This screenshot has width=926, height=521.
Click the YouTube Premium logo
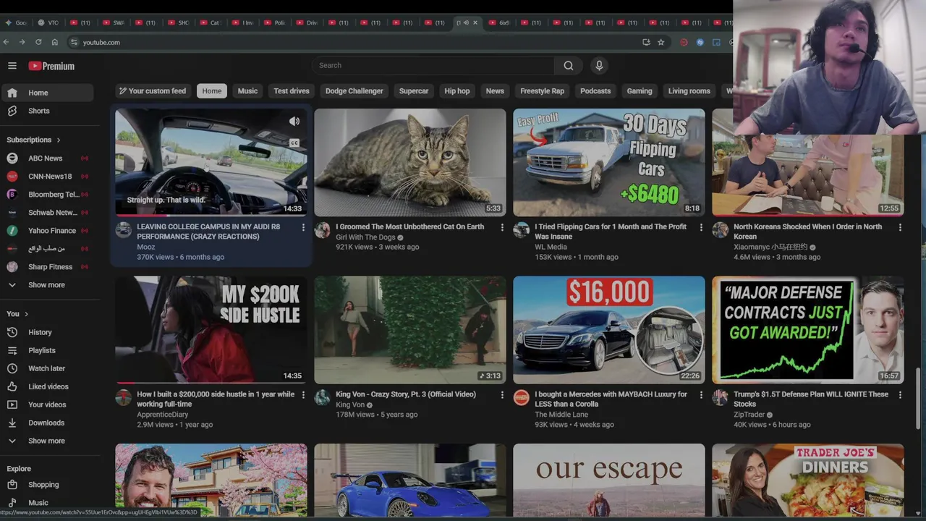[x=51, y=66]
